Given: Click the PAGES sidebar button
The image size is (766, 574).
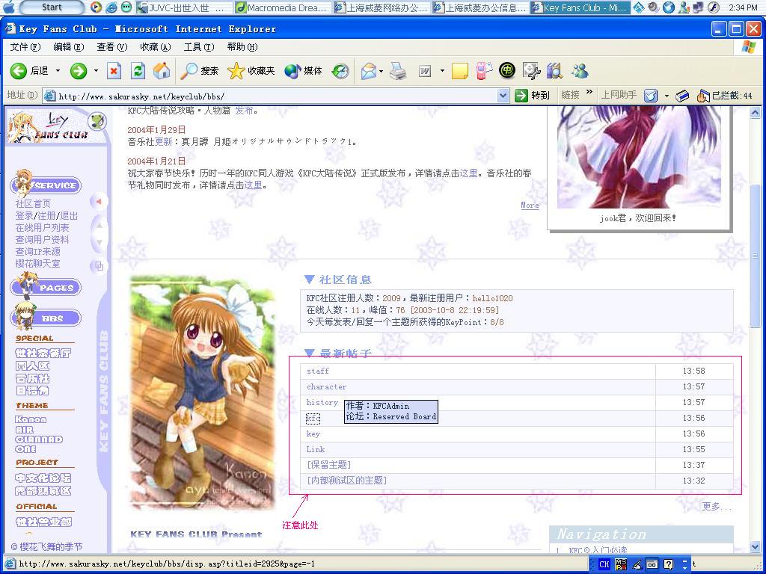Looking at the screenshot, I should click(46, 287).
